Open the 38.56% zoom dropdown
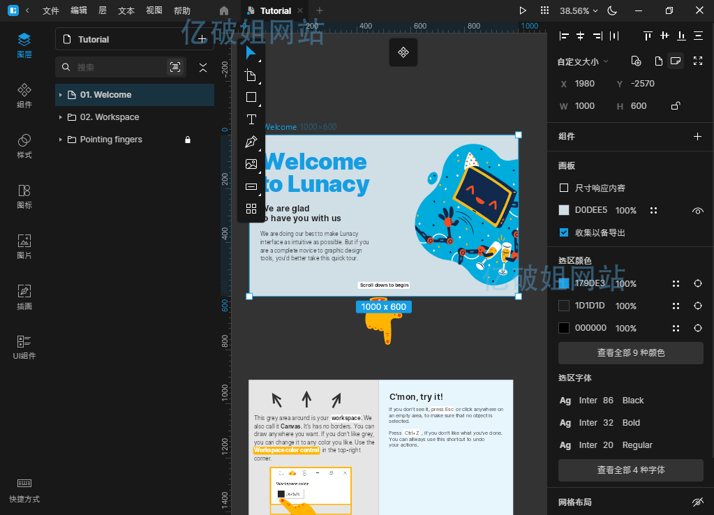 [x=579, y=10]
